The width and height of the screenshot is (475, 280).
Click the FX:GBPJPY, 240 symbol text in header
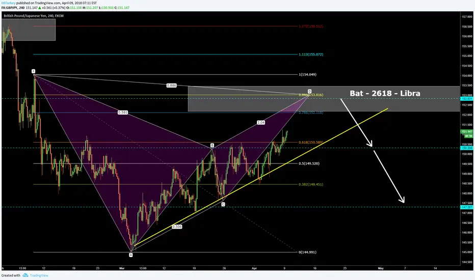click(x=13, y=8)
